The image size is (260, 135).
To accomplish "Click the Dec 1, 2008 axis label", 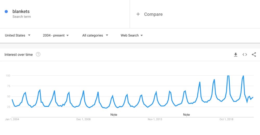I will tap(83, 119).
